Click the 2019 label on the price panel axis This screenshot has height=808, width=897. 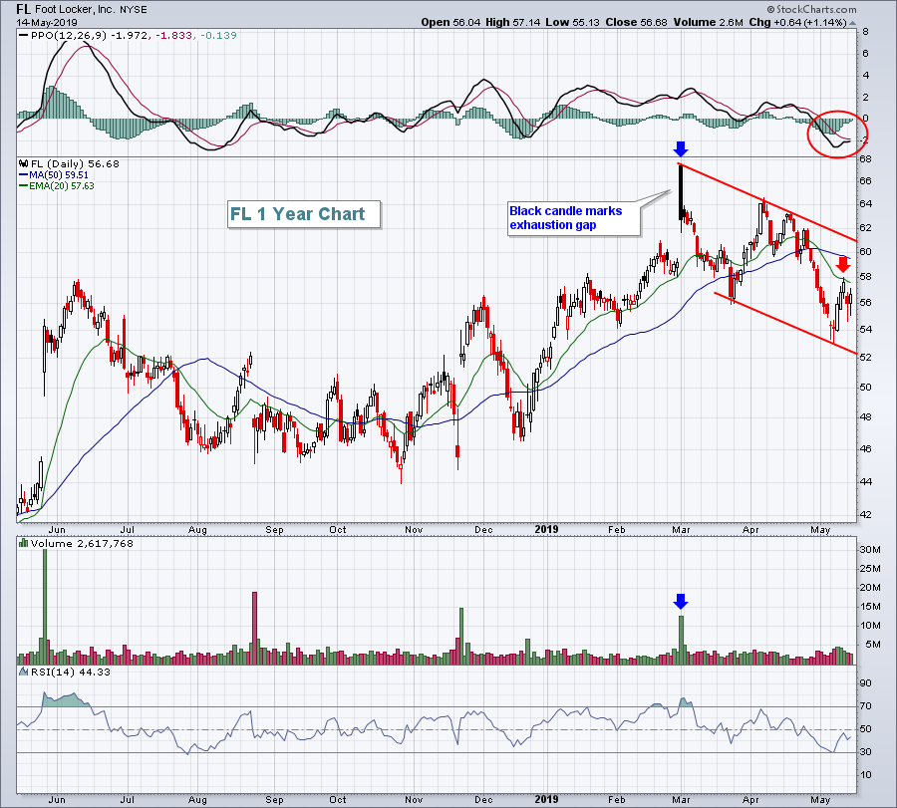[x=546, y=529]
